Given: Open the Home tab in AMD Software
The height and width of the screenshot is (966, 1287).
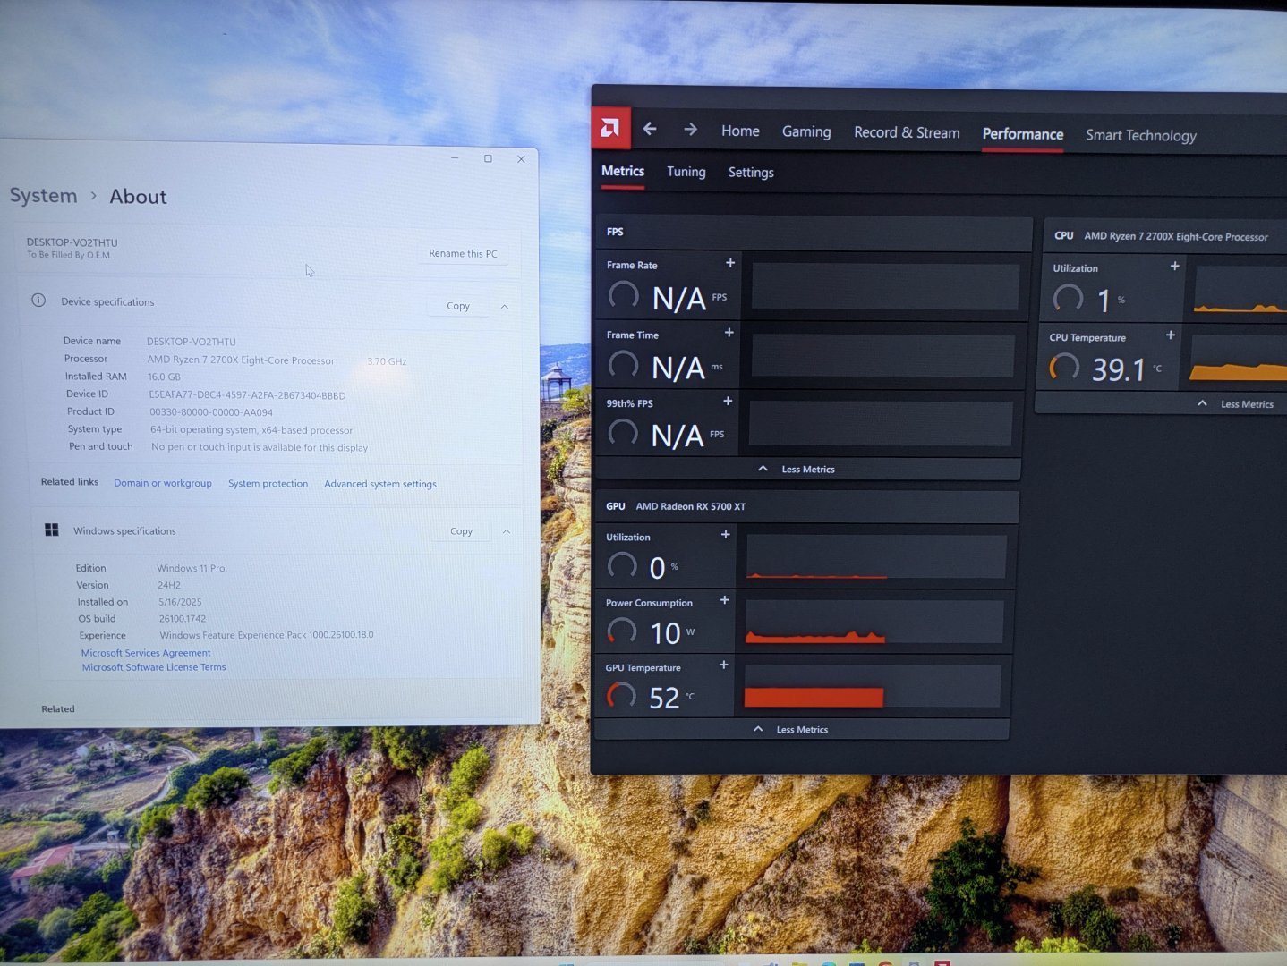Looking at the screenshot, I should [740, 131].
